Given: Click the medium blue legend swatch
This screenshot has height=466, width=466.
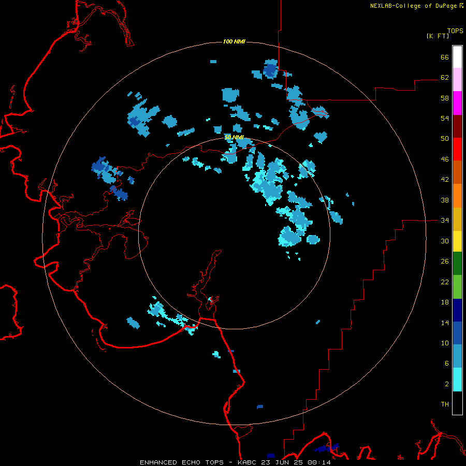Looking at the screenshot, I should pos(457,333).
